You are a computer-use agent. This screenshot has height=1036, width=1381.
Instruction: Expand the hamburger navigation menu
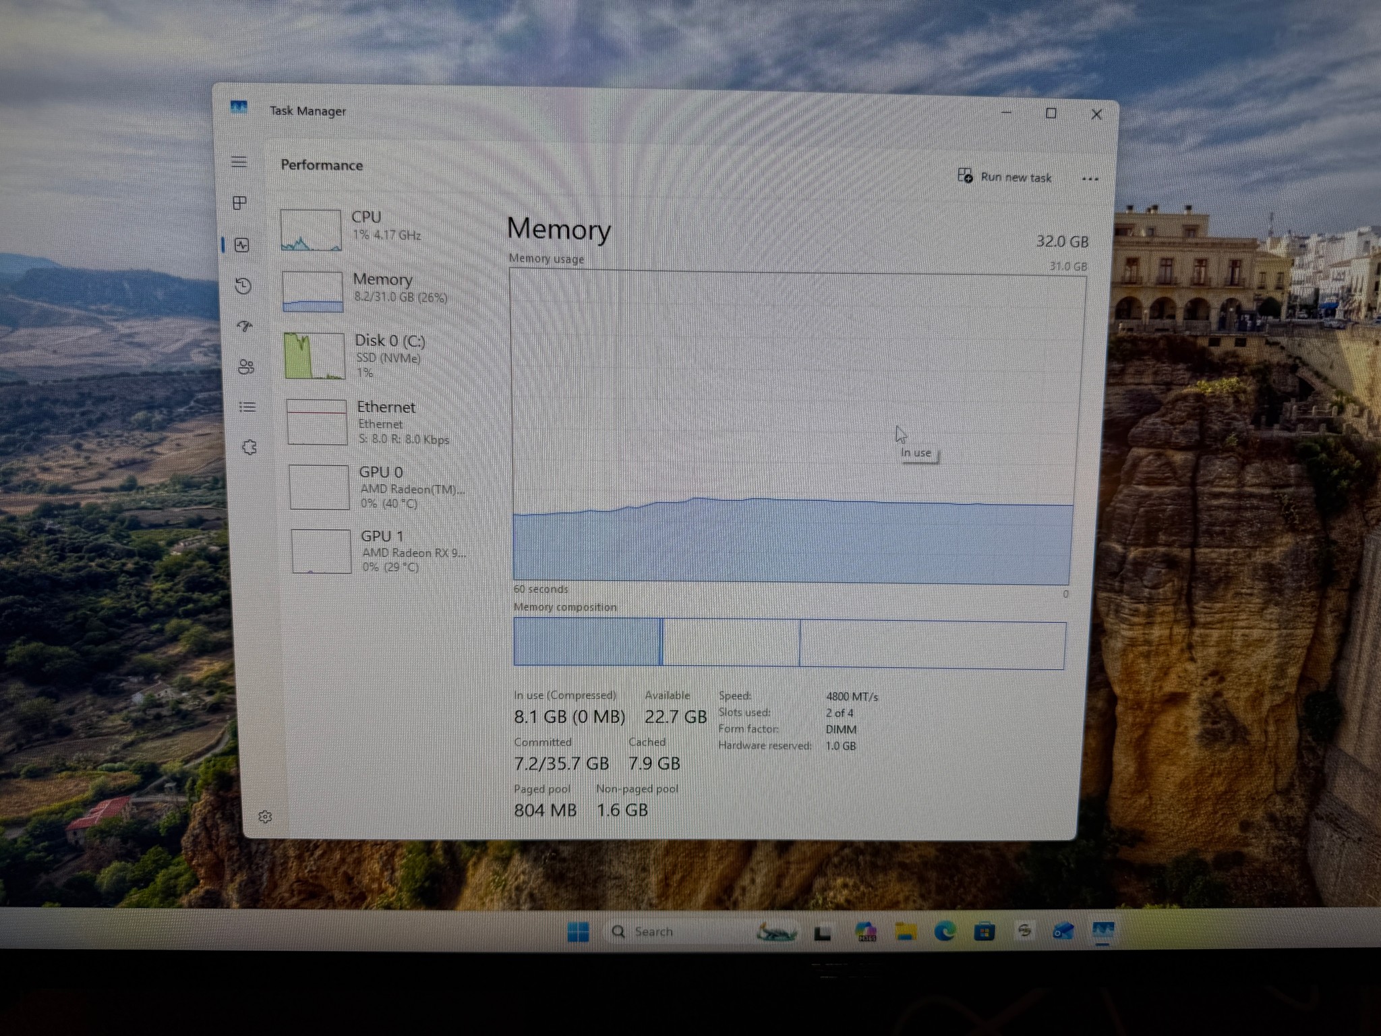tap(239, 162)
